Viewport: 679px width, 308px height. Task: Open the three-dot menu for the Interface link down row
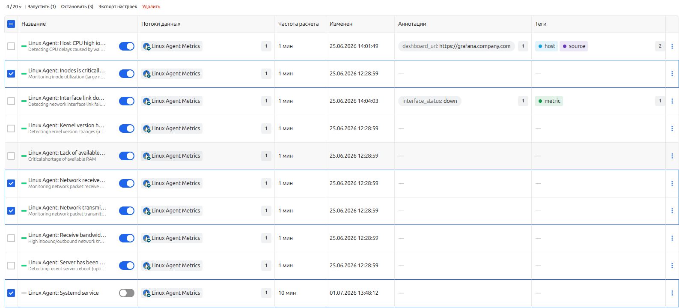672,101
